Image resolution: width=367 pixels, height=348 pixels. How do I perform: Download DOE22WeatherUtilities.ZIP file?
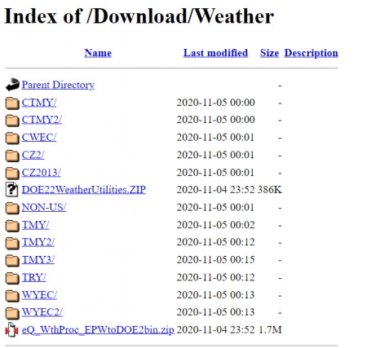pos(84,190)
